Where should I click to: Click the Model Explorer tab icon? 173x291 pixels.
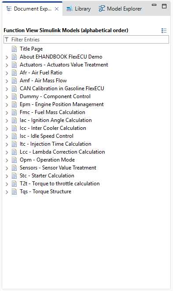coord(101,8)
